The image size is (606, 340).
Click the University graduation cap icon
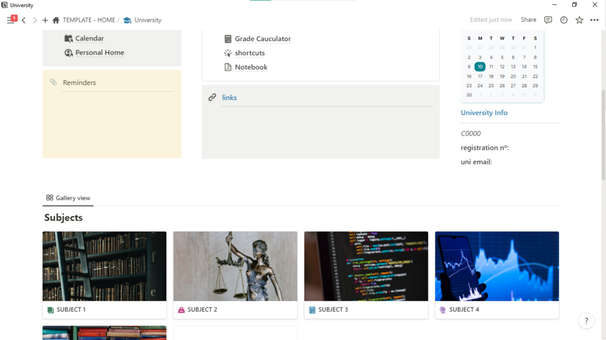pyautogui.click(x=127, y=20)
